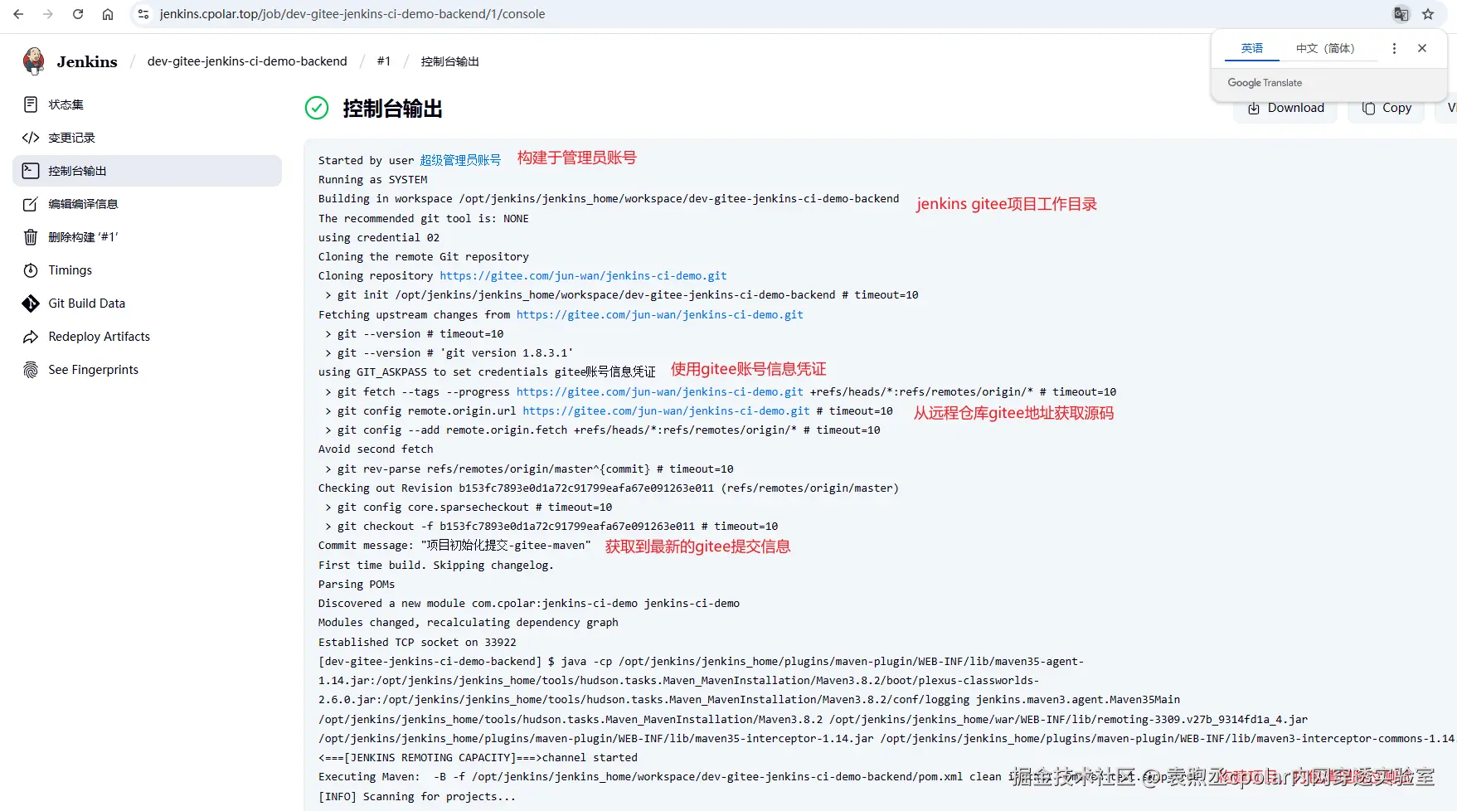Click 'The recommended git tool is: NONE' line

(424, 218)
